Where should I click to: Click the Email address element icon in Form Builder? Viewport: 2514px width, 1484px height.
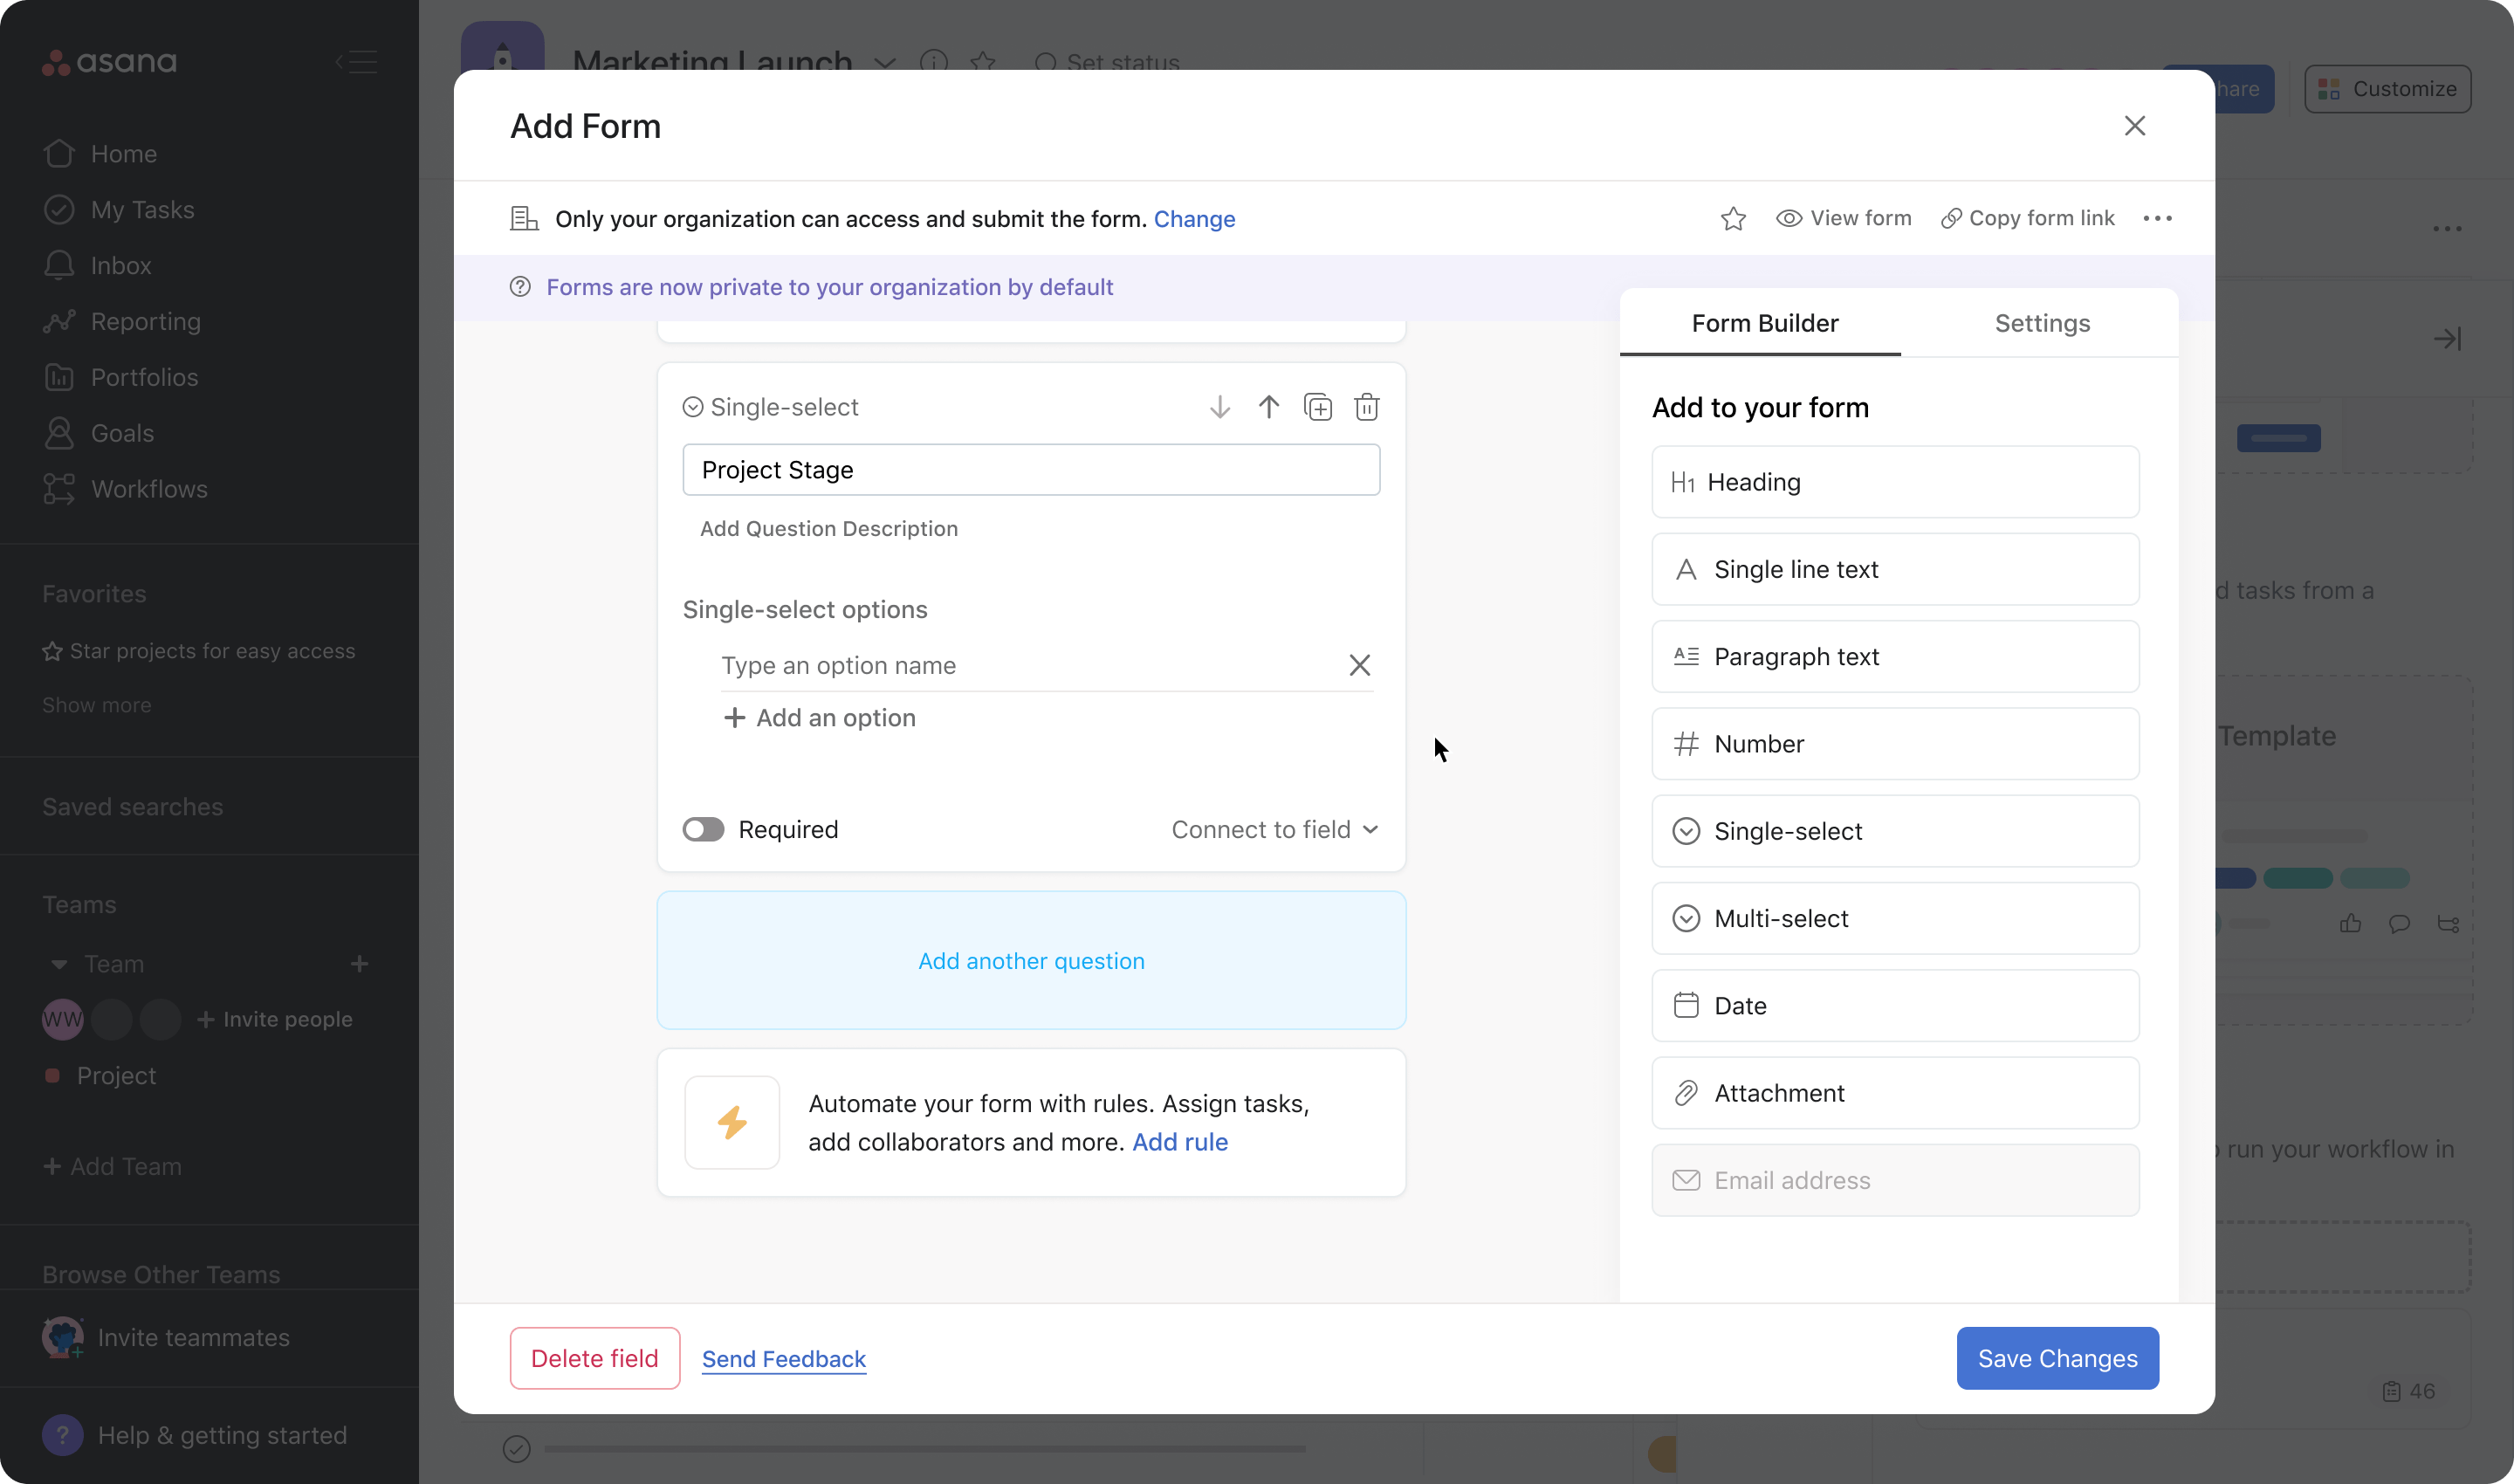[1684, 1180]
